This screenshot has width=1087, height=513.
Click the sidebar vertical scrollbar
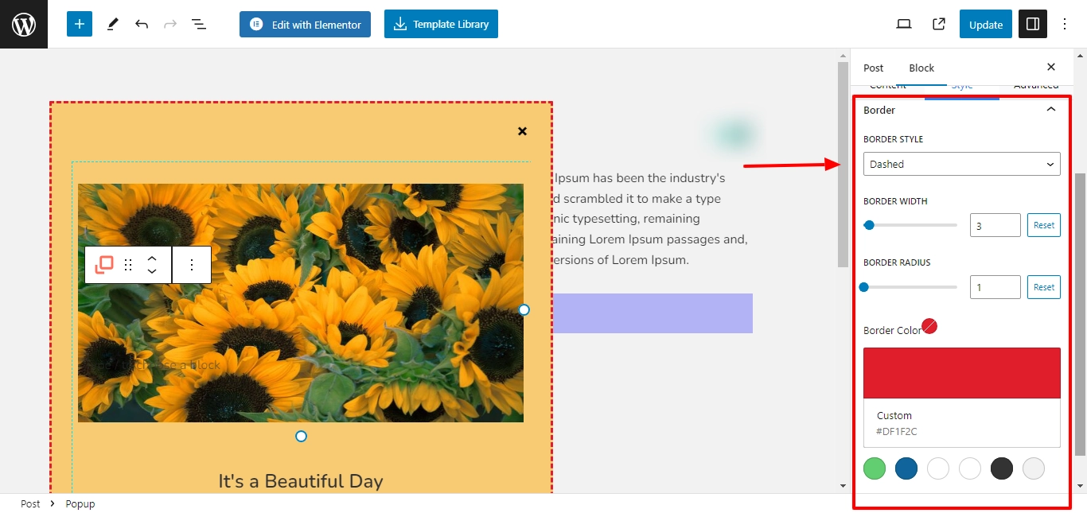(1080, 314)
